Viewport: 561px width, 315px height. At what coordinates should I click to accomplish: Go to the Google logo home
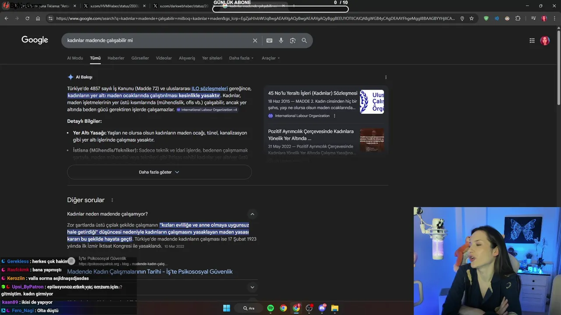click(35, 40)
